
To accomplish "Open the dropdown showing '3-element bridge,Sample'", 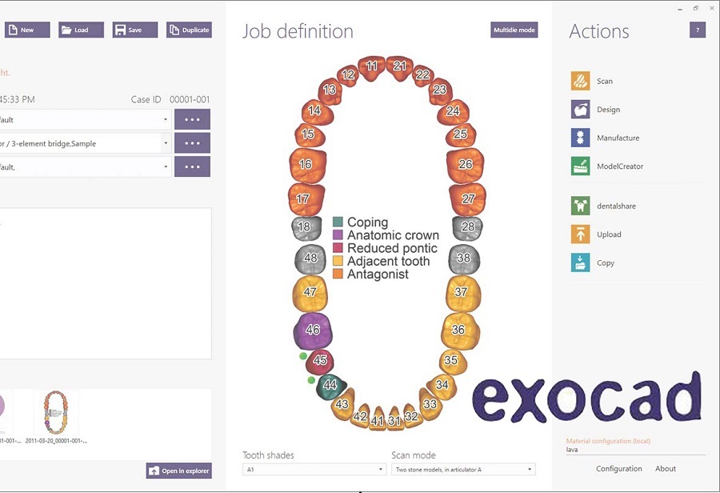I will pyautogui.click(x=86, y=143).
